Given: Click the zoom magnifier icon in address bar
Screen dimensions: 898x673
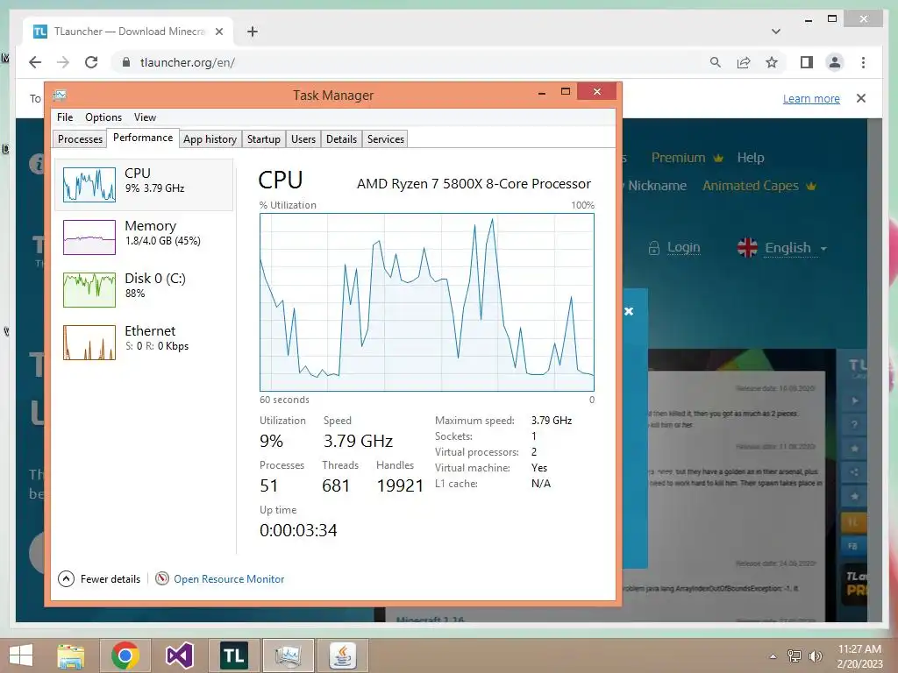Looking at the screenshot, I should coord(716,62).
